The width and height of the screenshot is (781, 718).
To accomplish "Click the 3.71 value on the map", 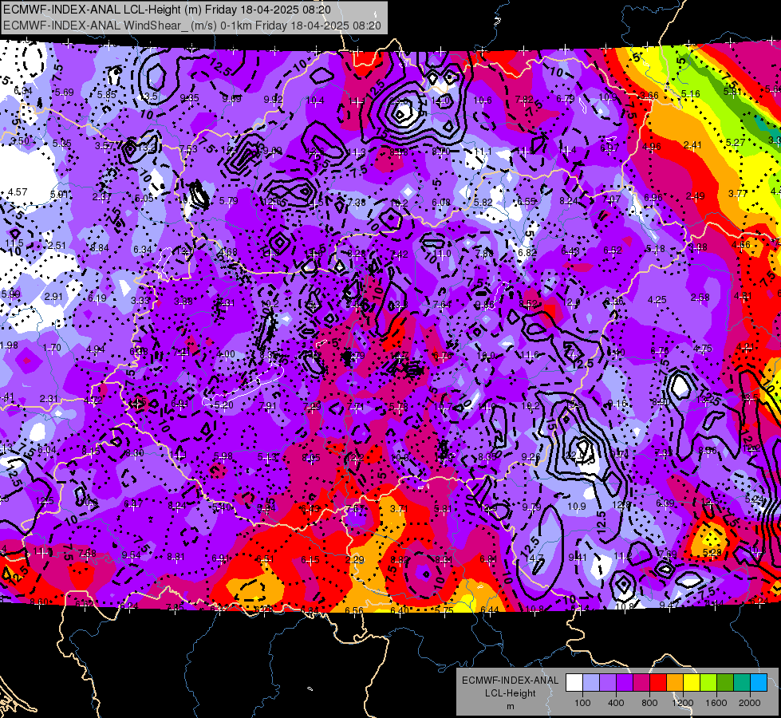I will click(399, 509).
